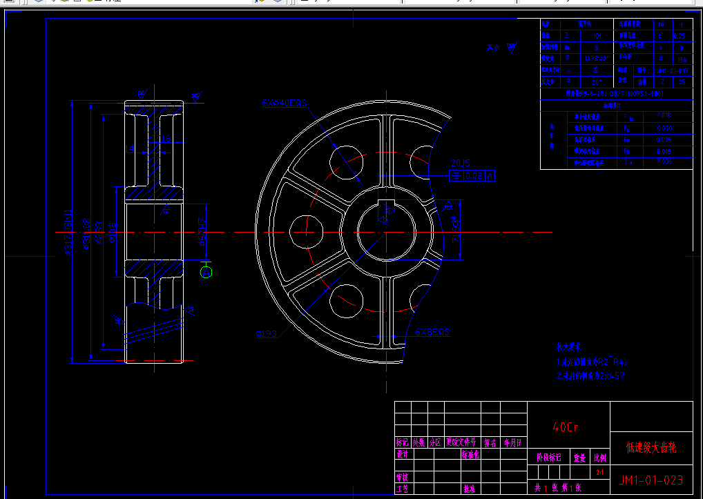Click the Fp tolerance value 0.070

click(664, 128)
